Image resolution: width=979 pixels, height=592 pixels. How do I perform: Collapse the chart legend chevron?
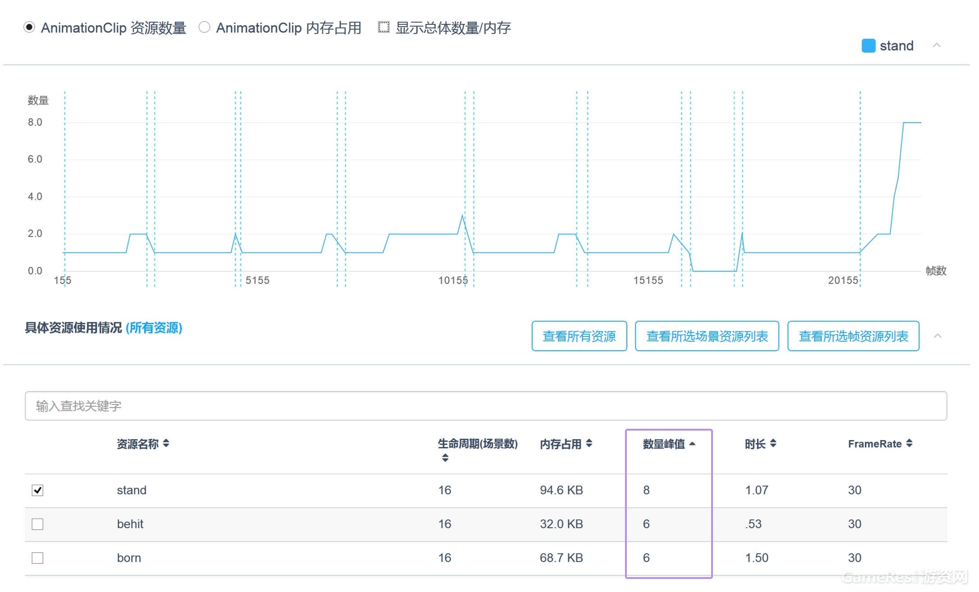coord(937,46)
